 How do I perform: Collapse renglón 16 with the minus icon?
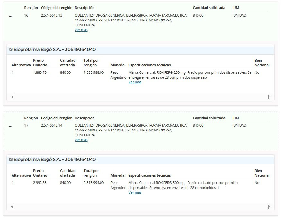coord(10,16)
